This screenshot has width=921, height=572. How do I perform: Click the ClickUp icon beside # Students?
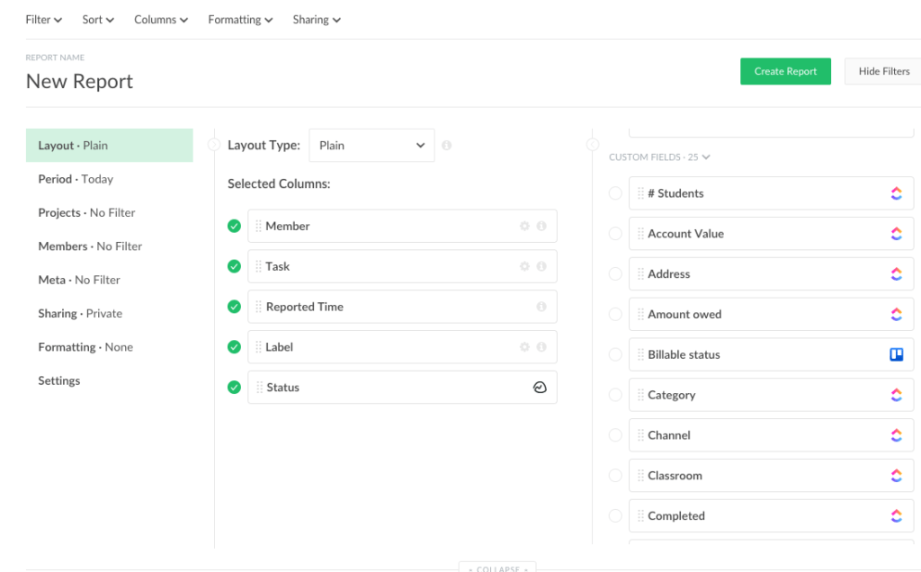(896, 192)
